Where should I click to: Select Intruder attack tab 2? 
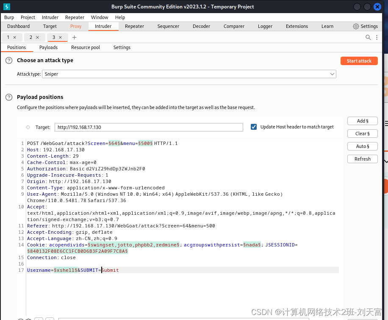(31, 37)
